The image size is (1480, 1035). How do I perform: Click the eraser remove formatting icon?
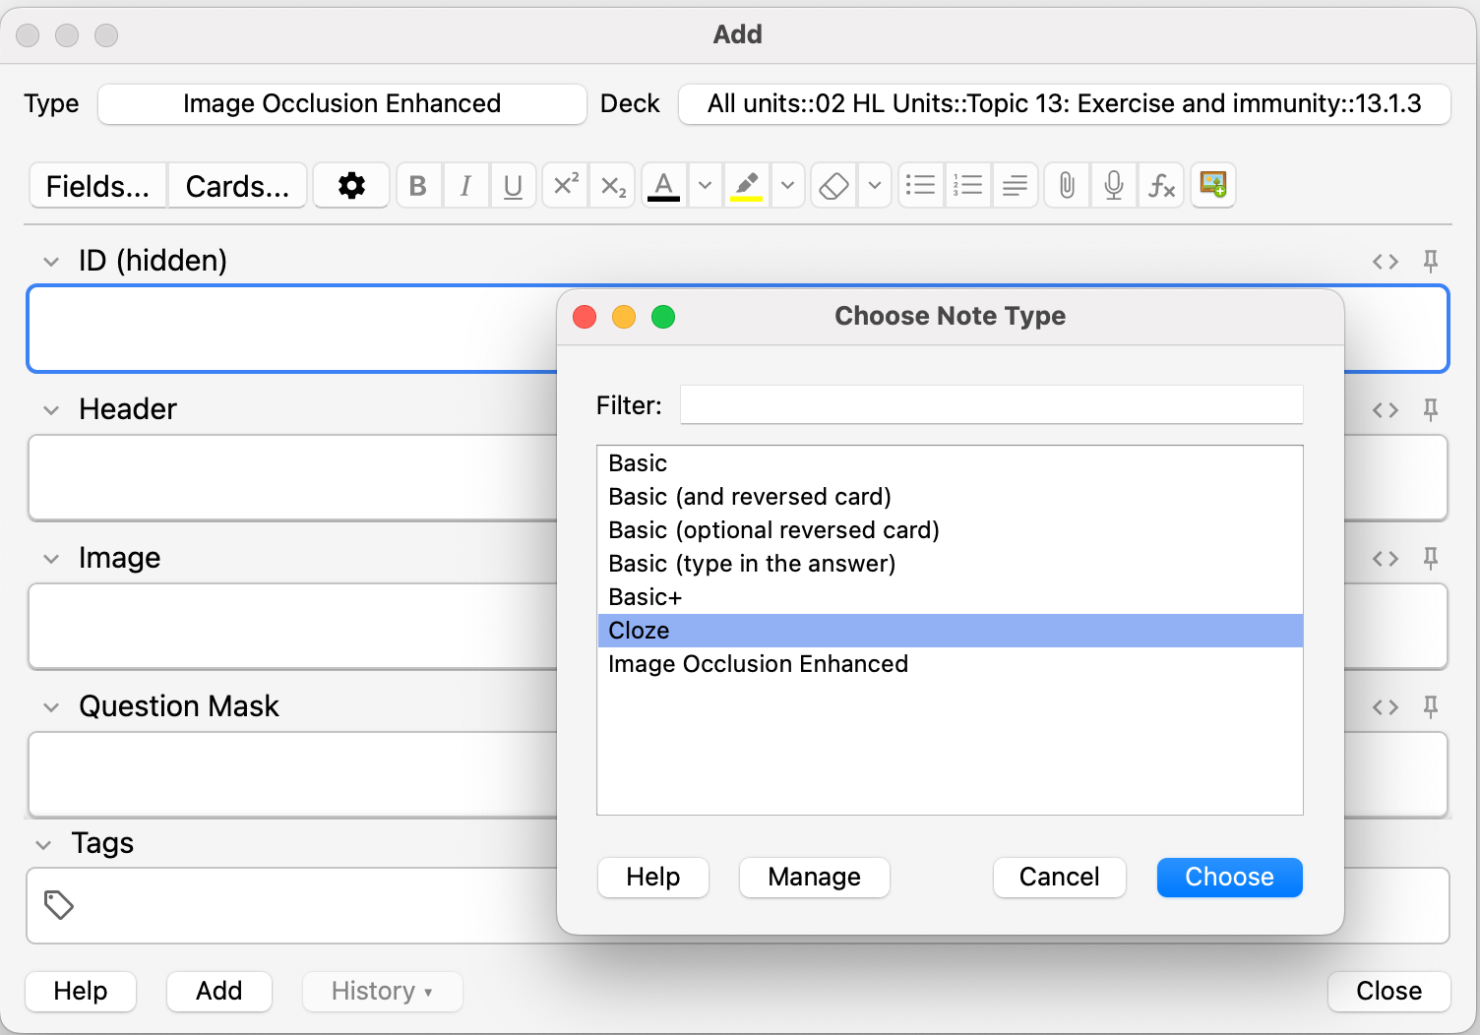click(x=834, y=186)
